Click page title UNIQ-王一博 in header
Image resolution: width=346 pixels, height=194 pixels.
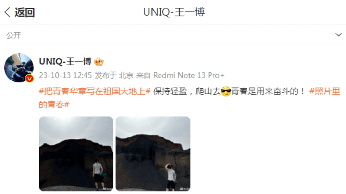point(174,12)
